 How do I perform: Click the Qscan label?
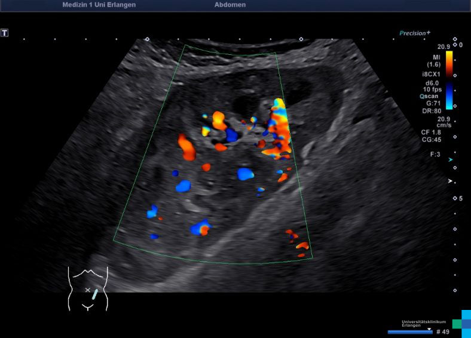[x=428, y=96]
